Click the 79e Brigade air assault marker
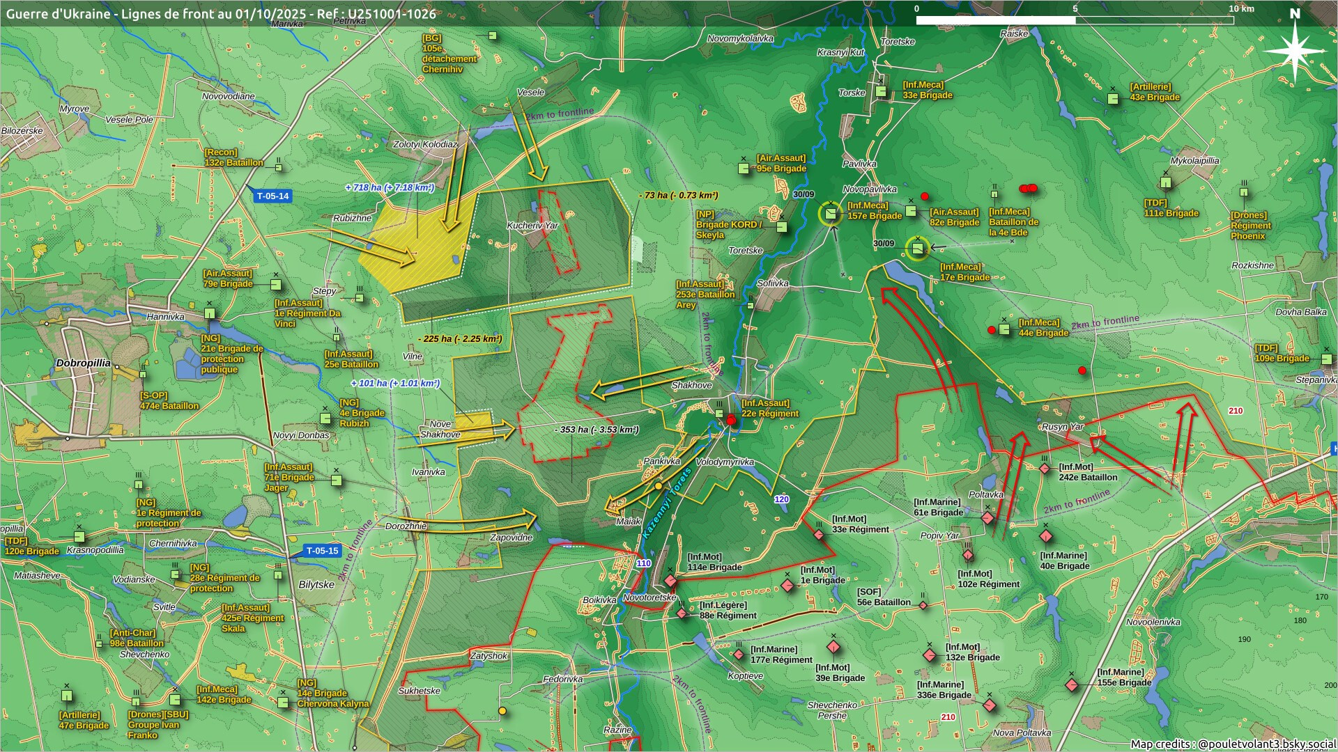 click(x=275, y=285)
